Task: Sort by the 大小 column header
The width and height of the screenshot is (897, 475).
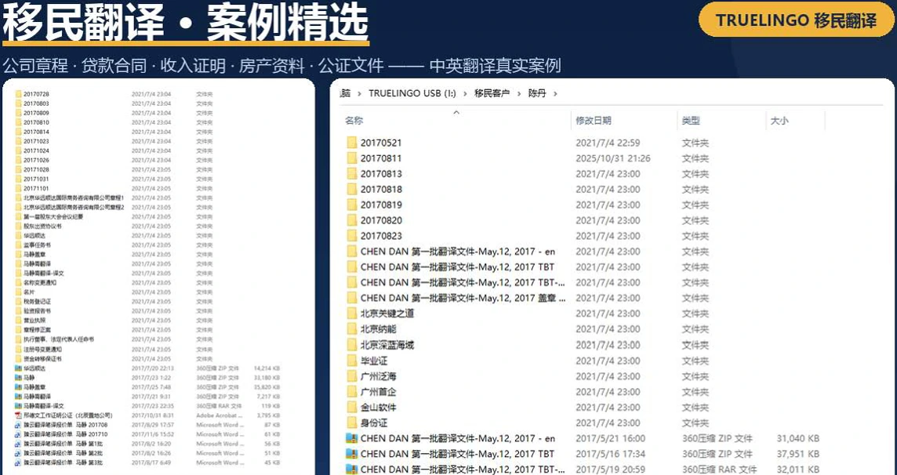Action: pyautogui.click(x=779, y=121)
